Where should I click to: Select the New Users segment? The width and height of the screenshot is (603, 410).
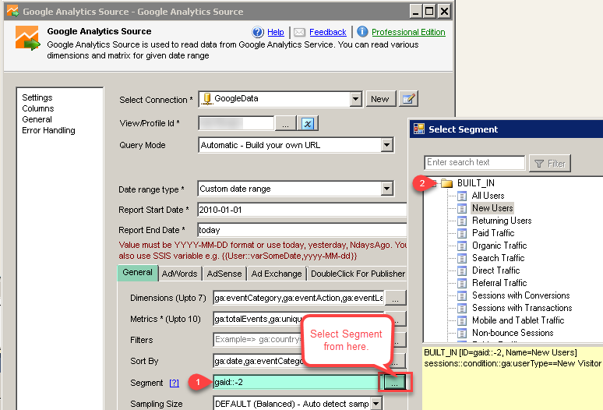click(x=492, y=208)
